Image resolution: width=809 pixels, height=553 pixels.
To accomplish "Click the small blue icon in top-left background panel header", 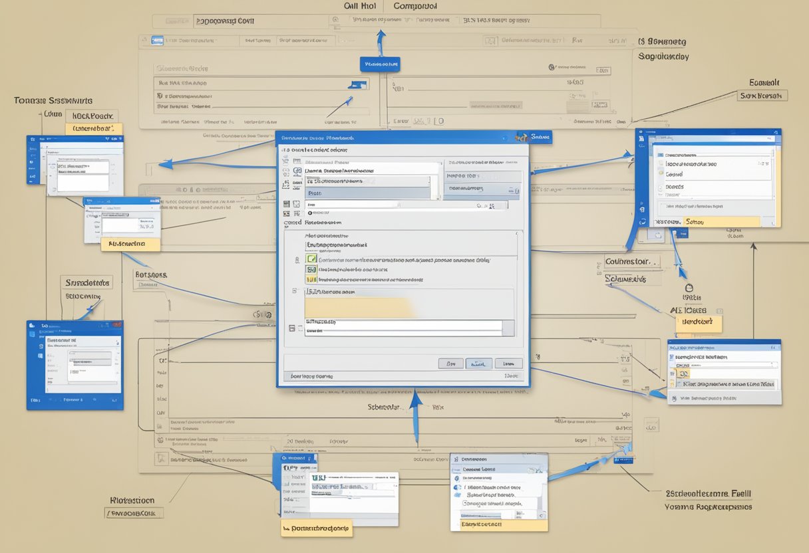I will [158, 40].
